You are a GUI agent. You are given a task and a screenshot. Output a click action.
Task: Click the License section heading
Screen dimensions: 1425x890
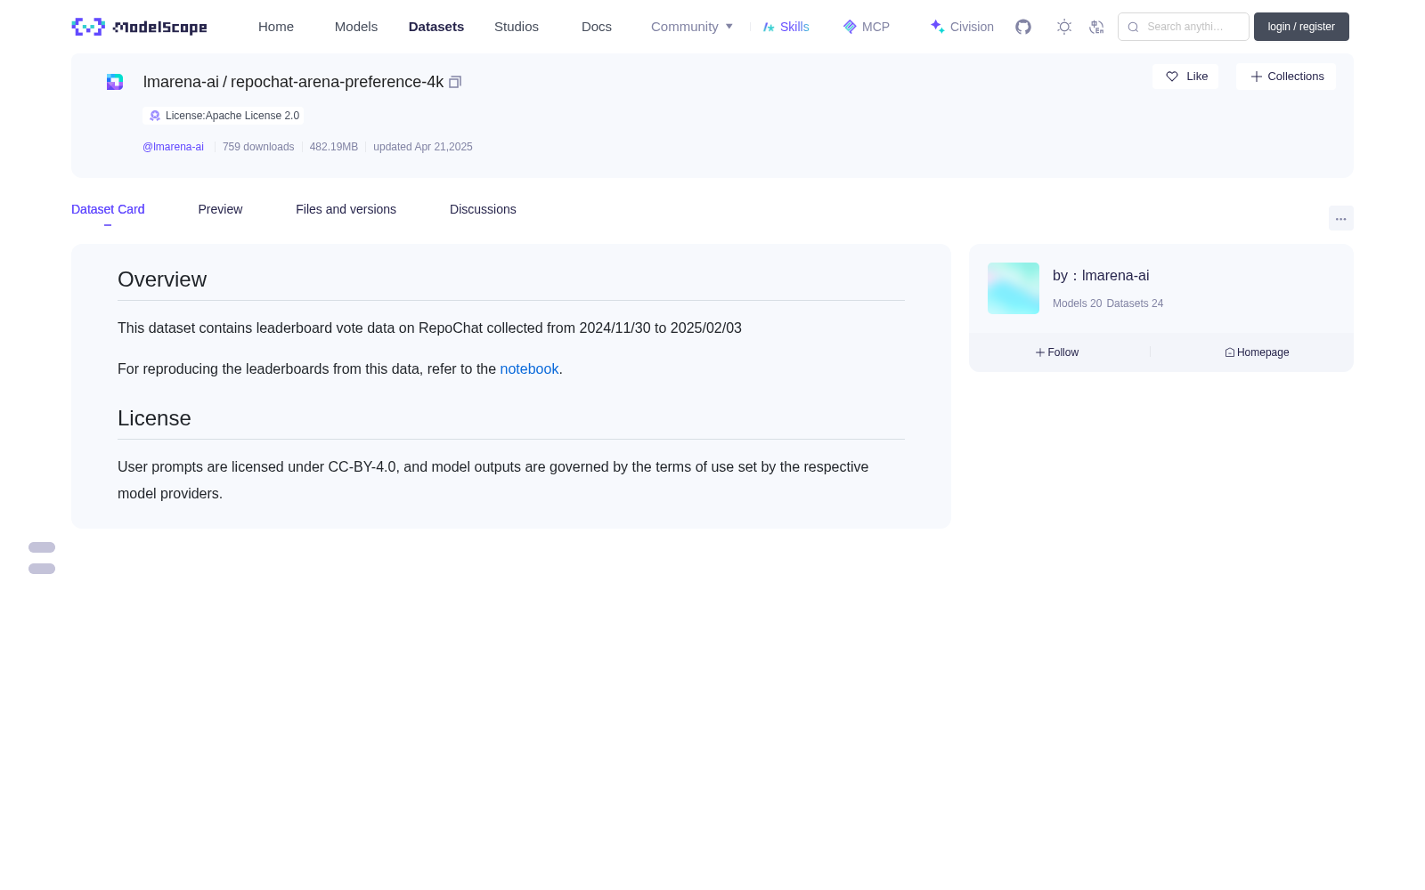click(154, 418)
